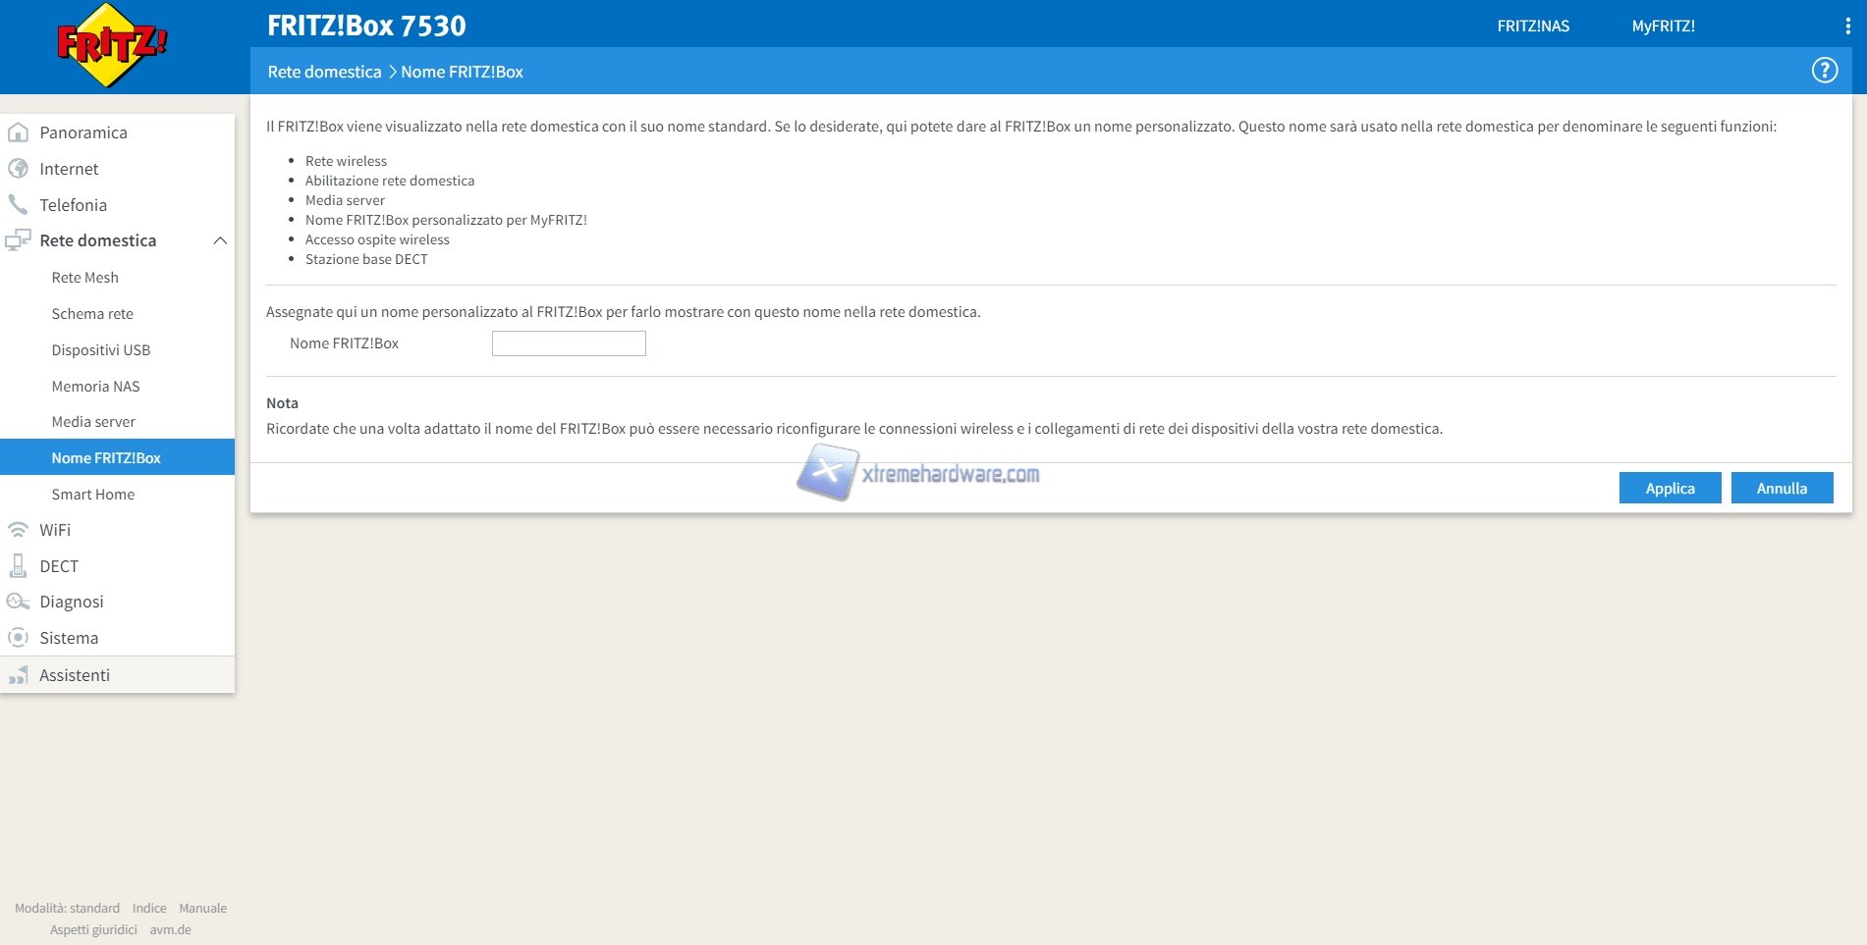
Task: Click the Diagnosi icon in sidebar
Action: [18, 602]
